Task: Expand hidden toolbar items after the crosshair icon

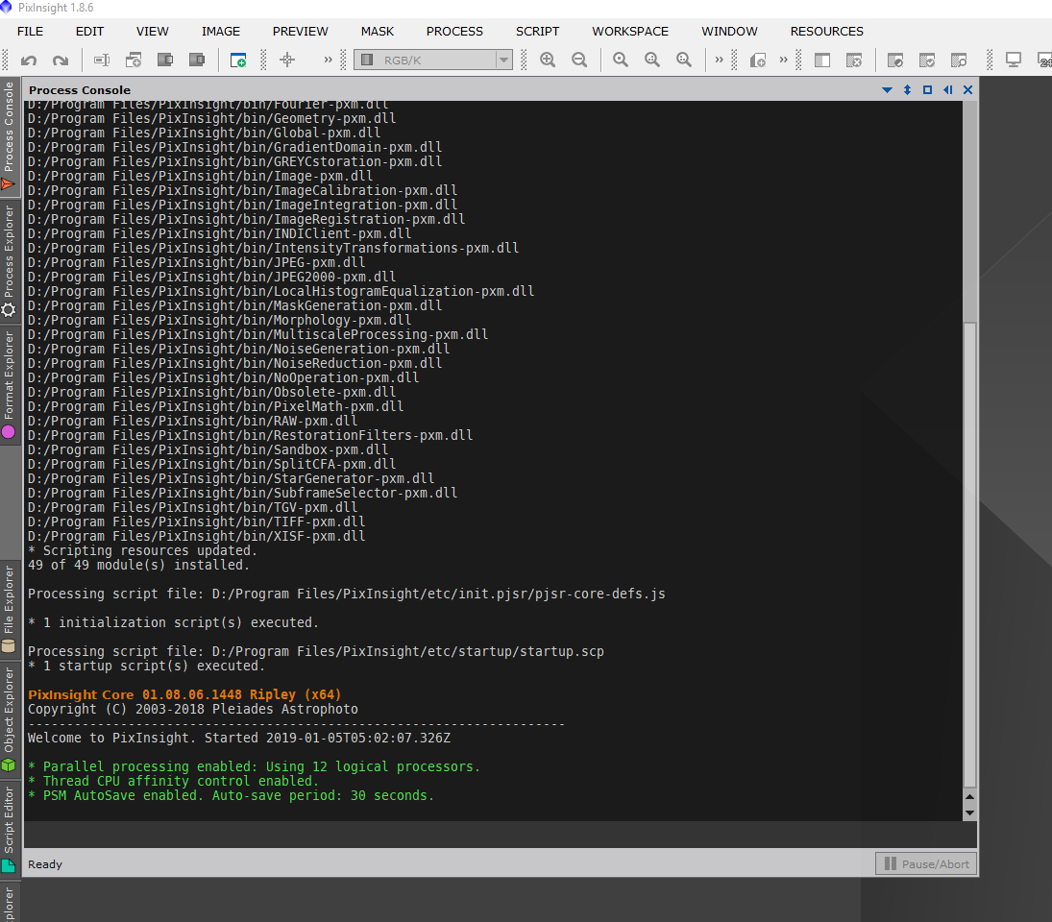Action: click(x=328, y=61)
